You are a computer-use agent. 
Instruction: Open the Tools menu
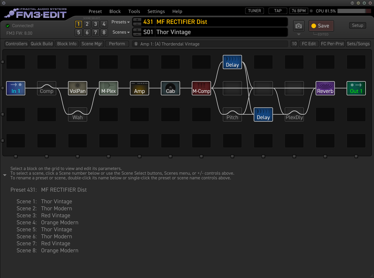tap(134, 11)
